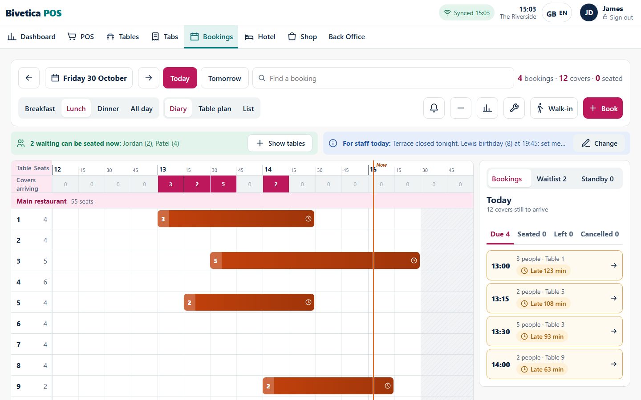
Task: Open the Dashboard nav item
Action: point(32,36)
